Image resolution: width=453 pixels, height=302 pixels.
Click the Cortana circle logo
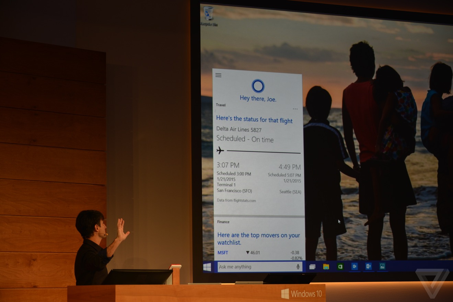pyautogui.click(x=258, y=86)
